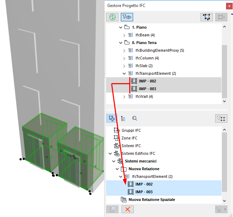This screenshot has height=217, width=233.
Task: Click the tree structure view icon
Action: [x=123, y=118]
